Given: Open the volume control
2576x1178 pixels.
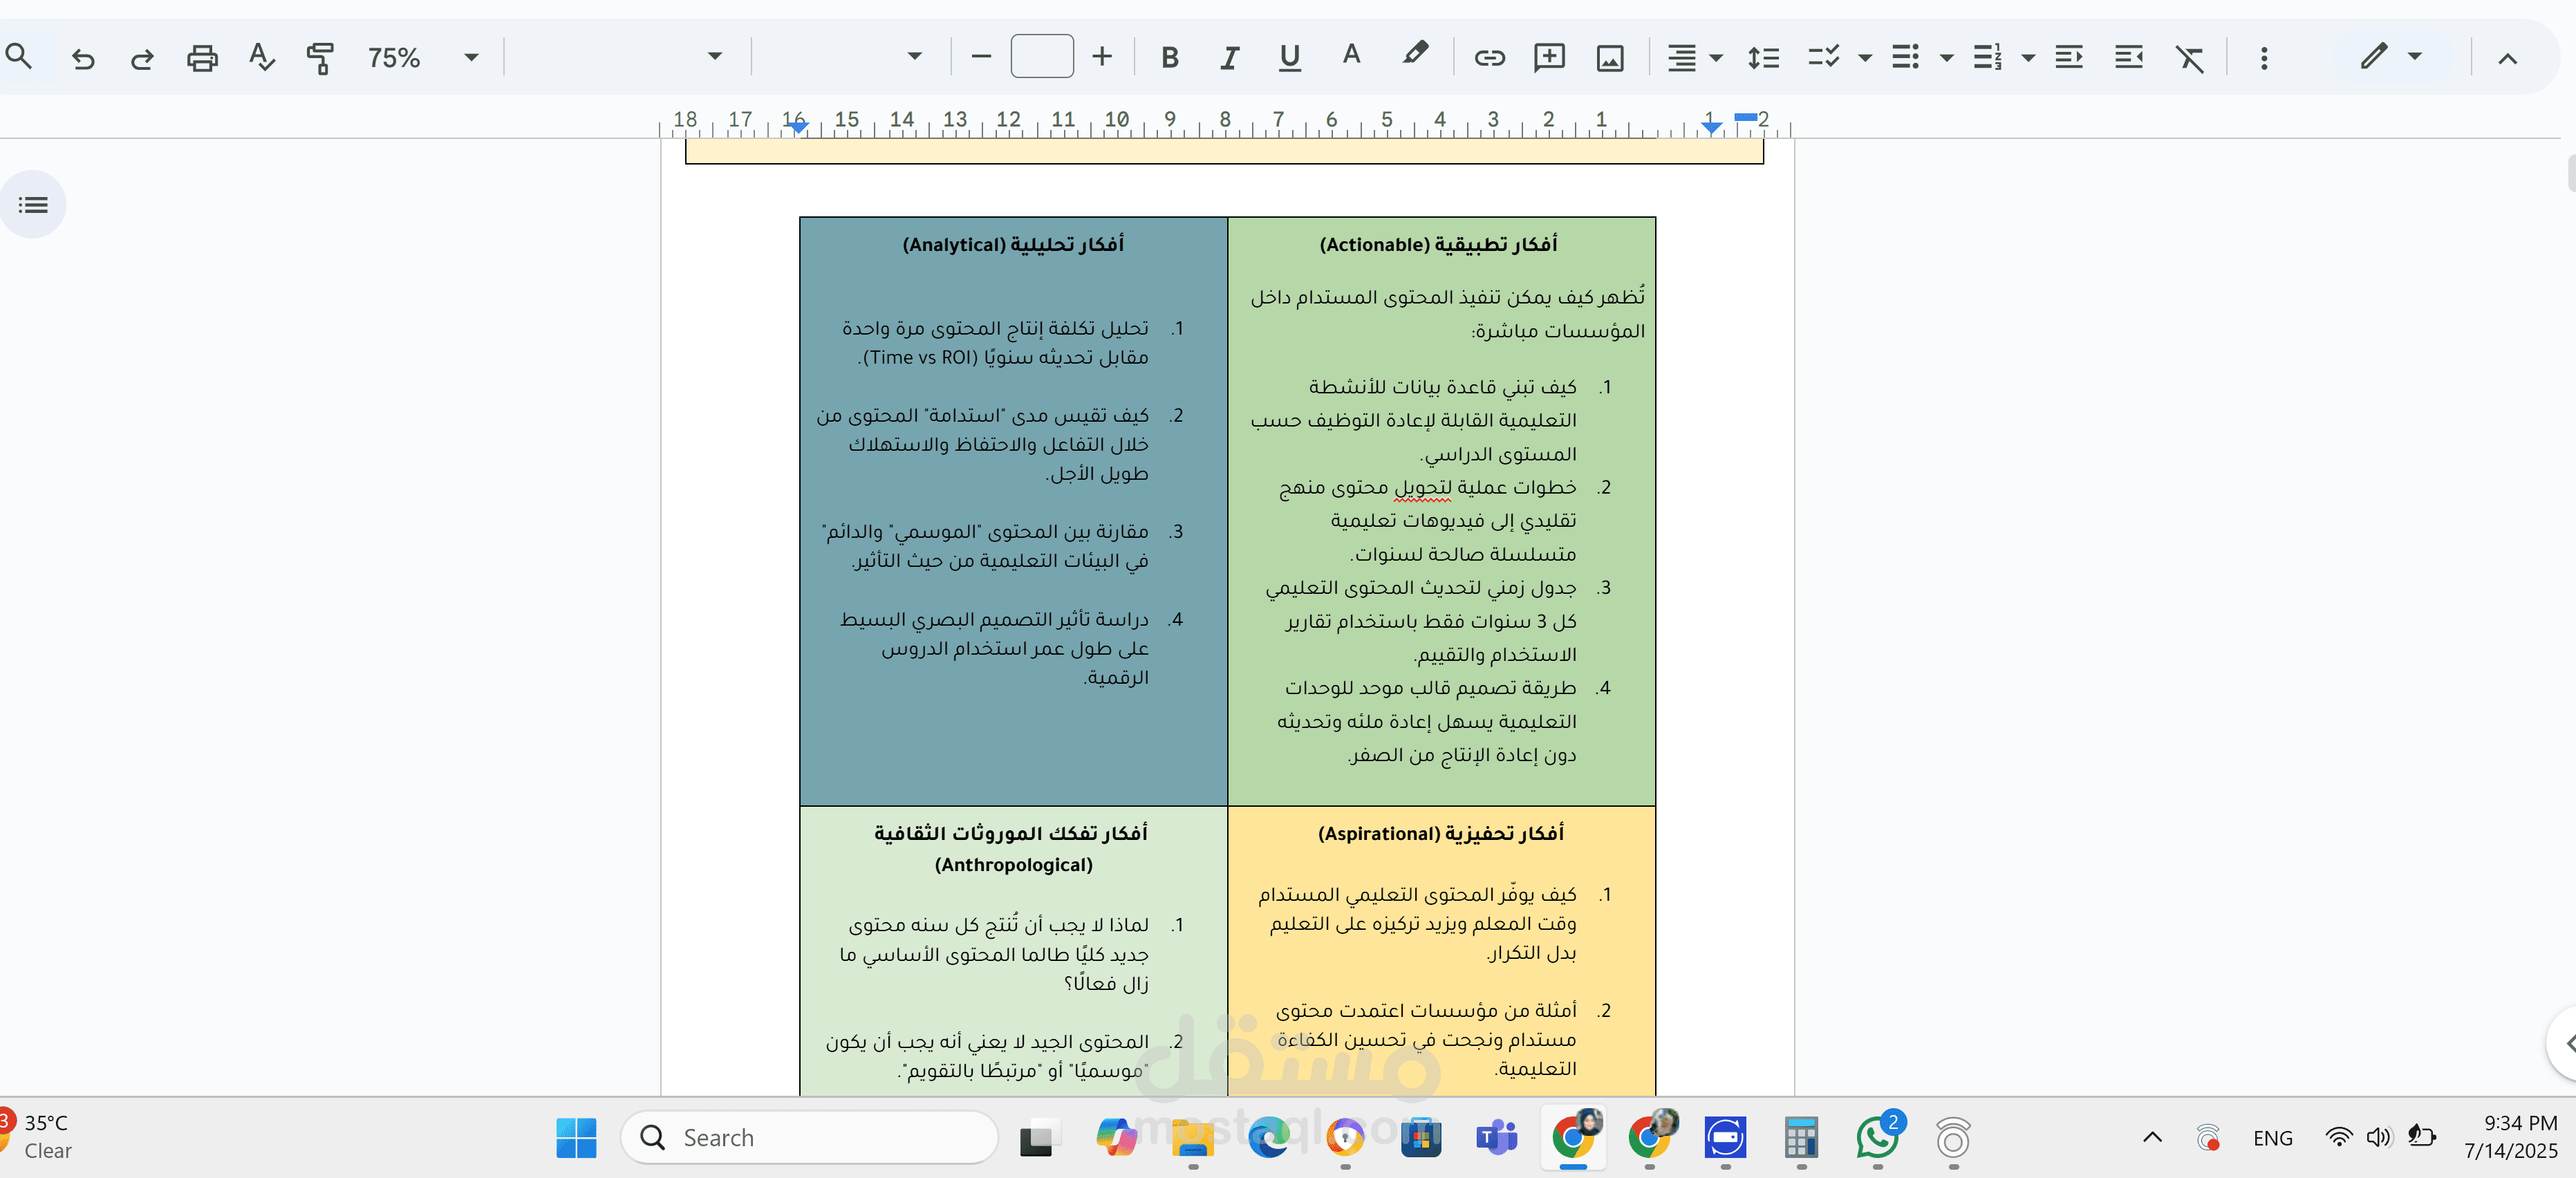Looking at the screenshot, I should tap(2380, 1137).
